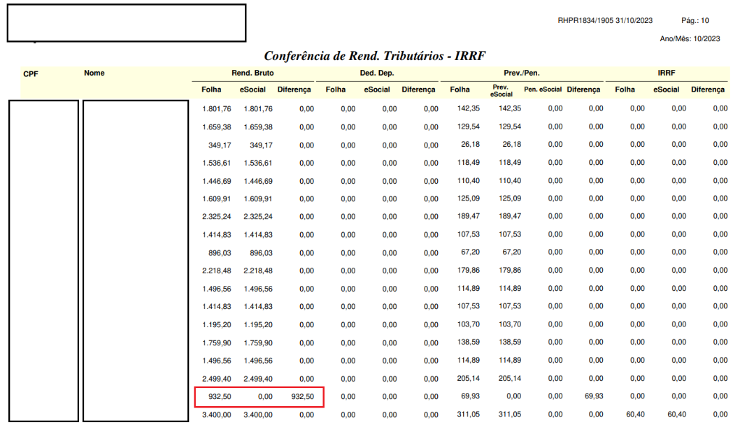The width and height of the screenshot is (740, 425).
Task: Select the CPF column header
Action: 31,73
